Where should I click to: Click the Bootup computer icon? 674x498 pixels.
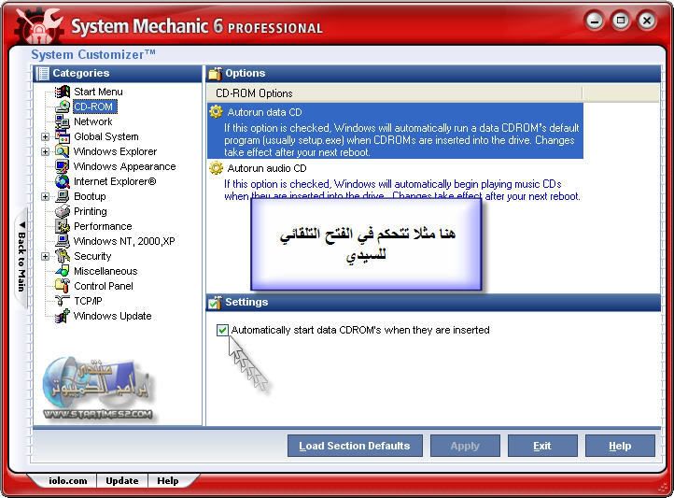[x=63, y=196]
